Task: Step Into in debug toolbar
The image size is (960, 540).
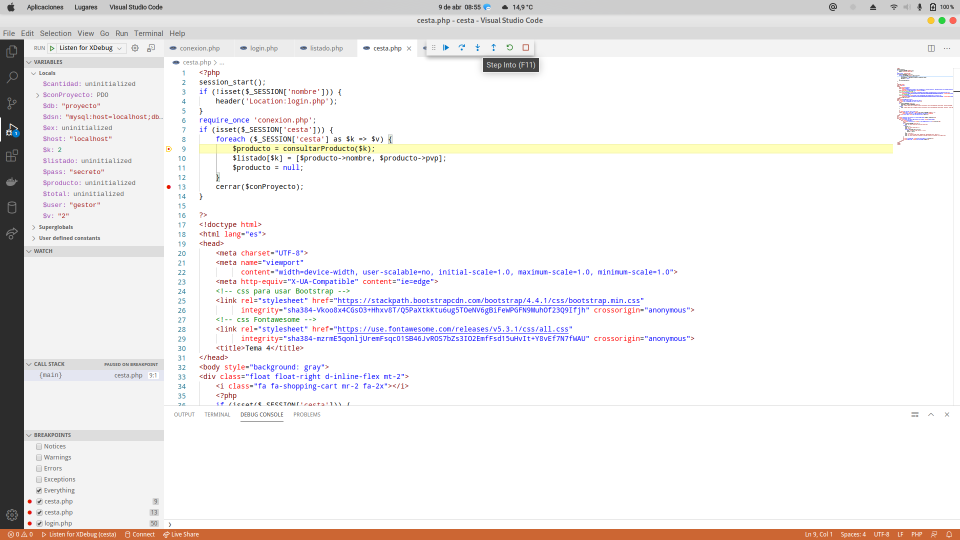Action: tap(477, 47)
